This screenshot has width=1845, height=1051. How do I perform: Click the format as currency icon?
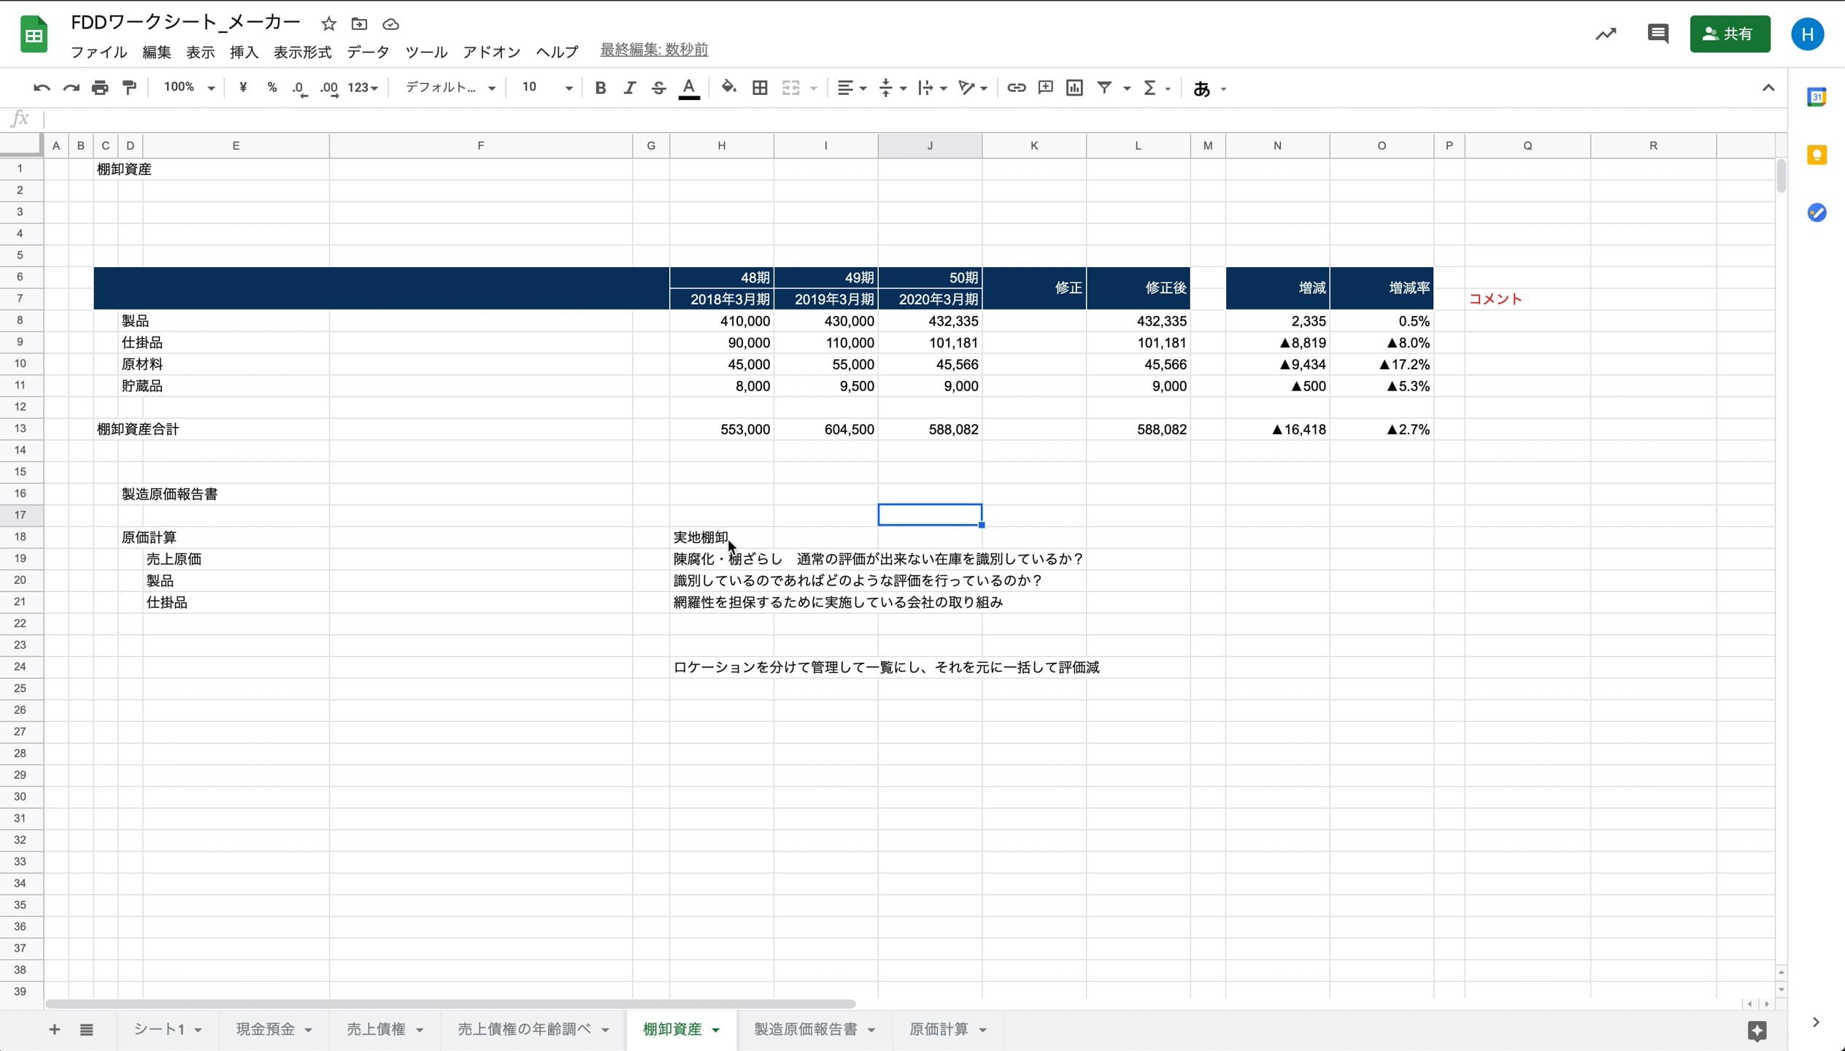[x=243, y=88]
